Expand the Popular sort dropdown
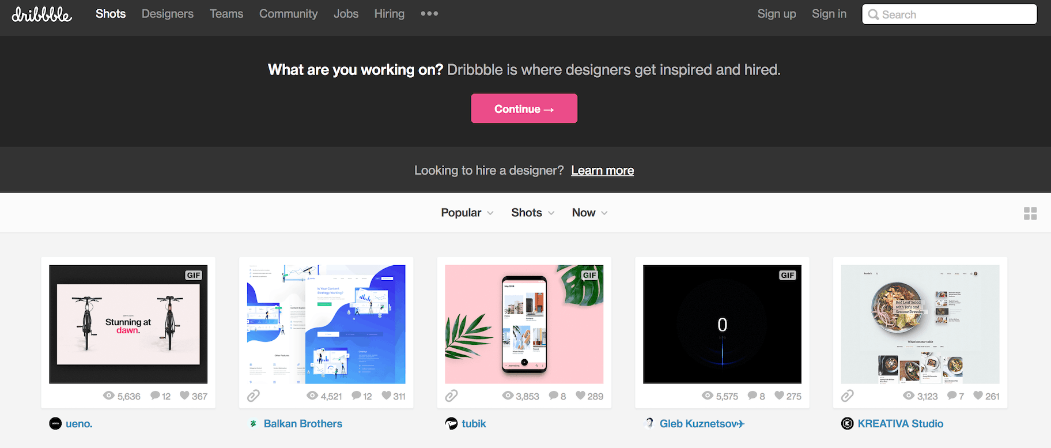Viewport: 1051px width, 448px height. click(467, 213)
